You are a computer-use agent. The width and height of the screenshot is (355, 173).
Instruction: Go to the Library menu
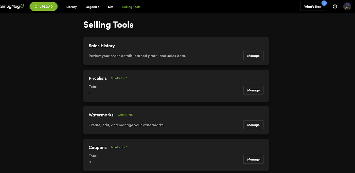72,7
